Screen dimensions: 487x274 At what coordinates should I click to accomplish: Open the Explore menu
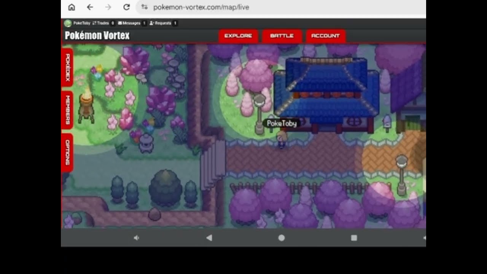[x=238, y=36]
